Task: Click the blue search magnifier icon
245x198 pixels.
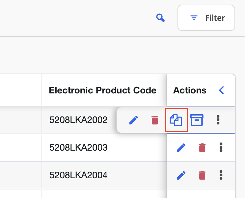Action: (160, 18)
